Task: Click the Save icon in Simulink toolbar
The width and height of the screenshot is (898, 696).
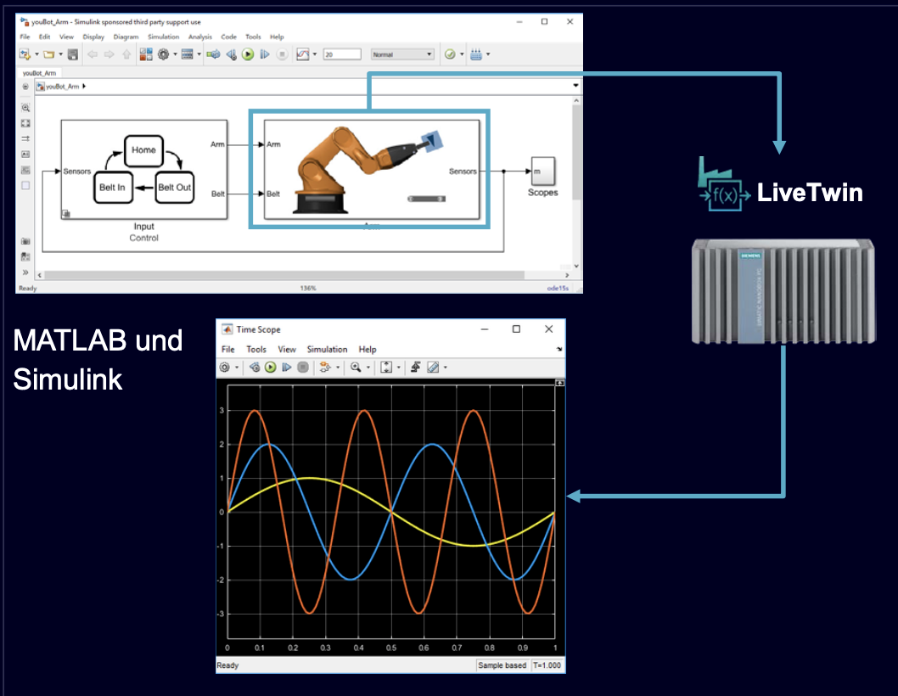Action: tap(73, 54)
